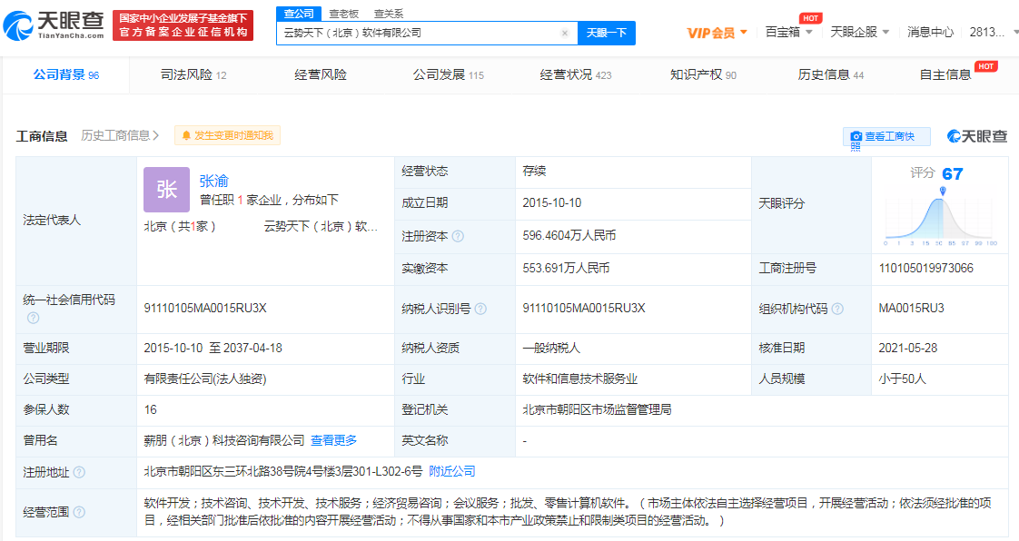Click the 组织机构代码 value MA0015RU3
This screenshot has width=1019, height=541.
(911, 308)
